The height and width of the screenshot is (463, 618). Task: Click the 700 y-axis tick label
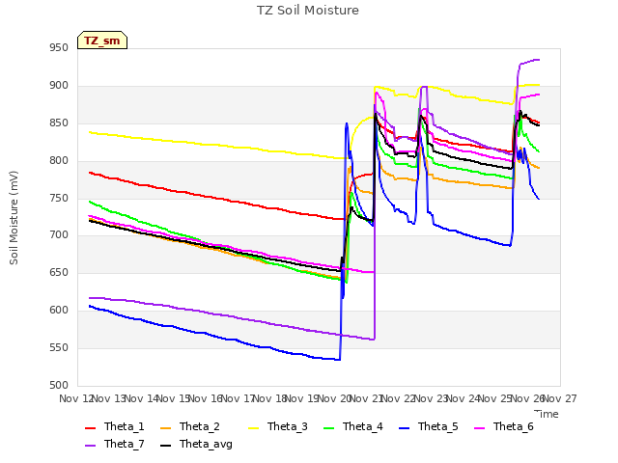[59, 235]
